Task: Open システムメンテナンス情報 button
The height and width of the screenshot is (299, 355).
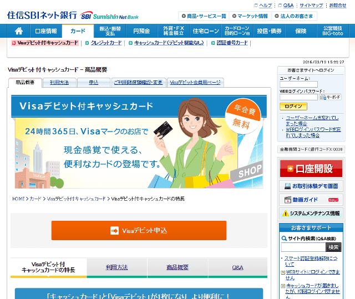Action: (x=311, y=213)
